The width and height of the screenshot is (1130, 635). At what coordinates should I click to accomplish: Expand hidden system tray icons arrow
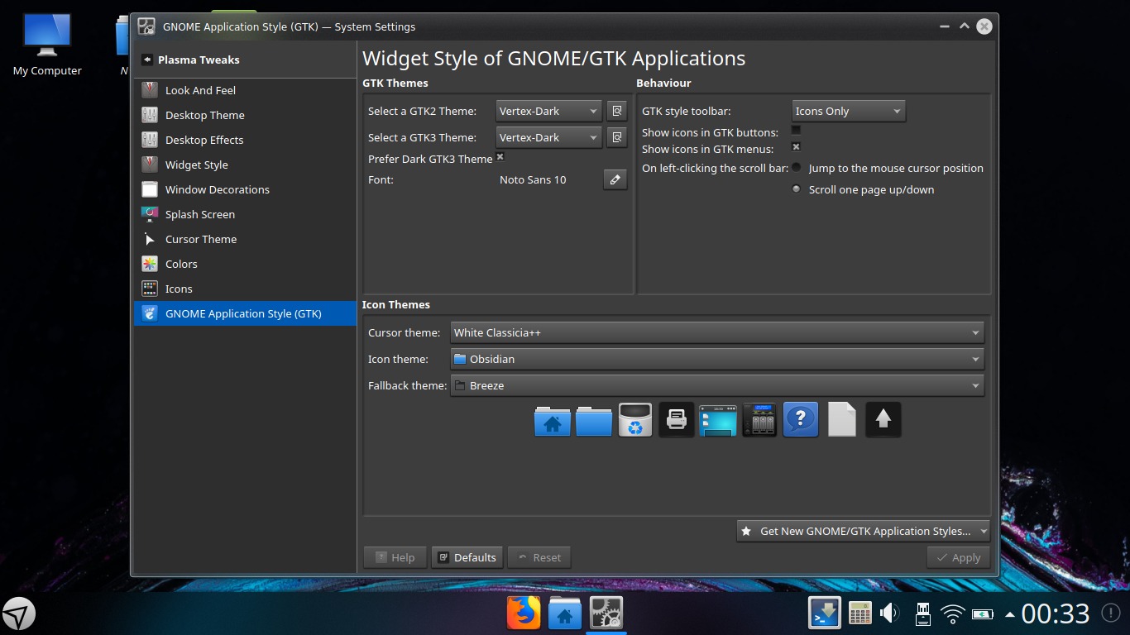click(x=1009, y=614)
